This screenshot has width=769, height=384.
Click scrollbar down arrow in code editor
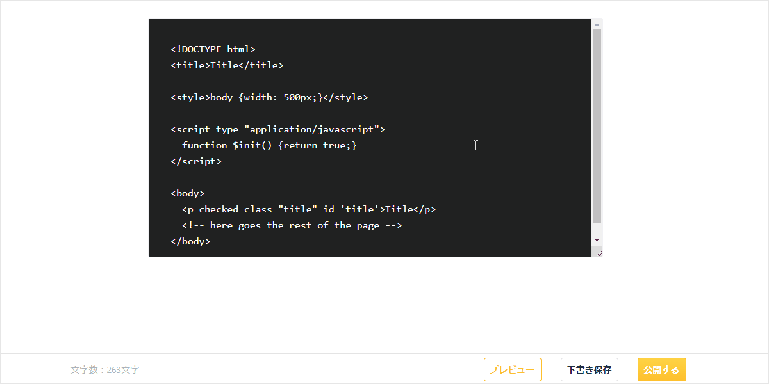click(597, 240)
